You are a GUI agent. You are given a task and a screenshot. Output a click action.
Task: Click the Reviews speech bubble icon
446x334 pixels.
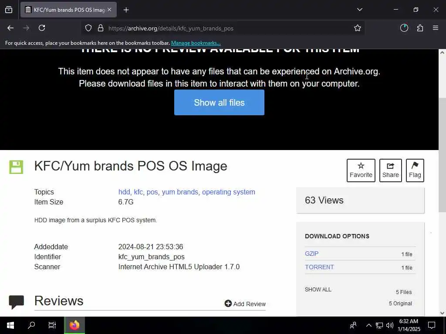[16, 302]
